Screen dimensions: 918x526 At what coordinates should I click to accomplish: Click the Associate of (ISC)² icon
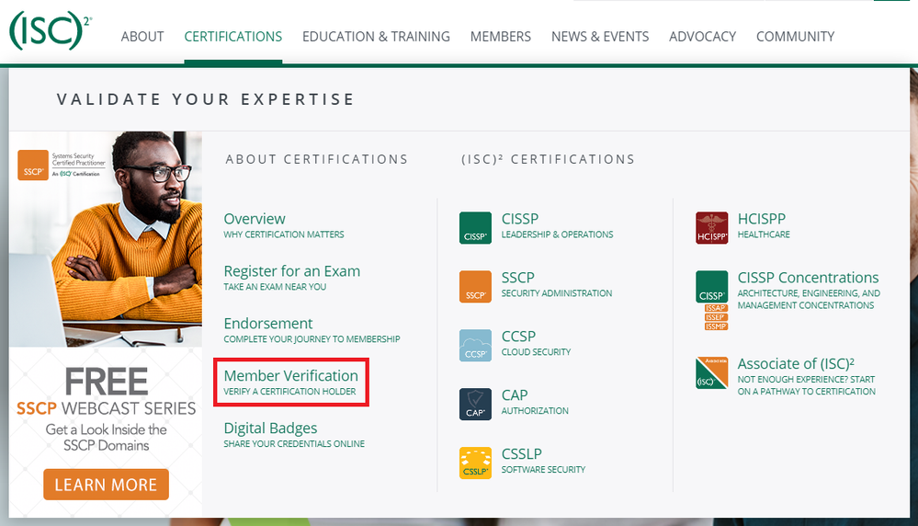[712, 373]
